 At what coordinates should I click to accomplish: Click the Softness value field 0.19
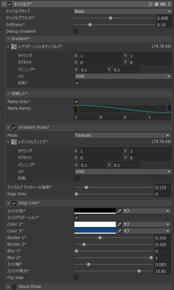coord(164,25)
